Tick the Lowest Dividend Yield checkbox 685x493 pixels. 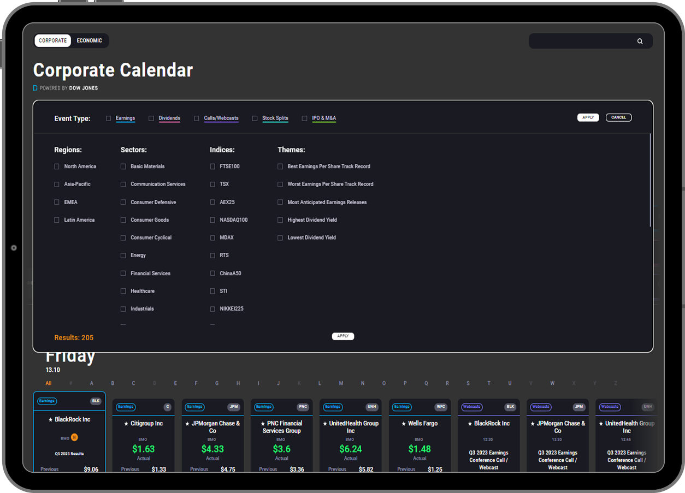pos(280,237)
